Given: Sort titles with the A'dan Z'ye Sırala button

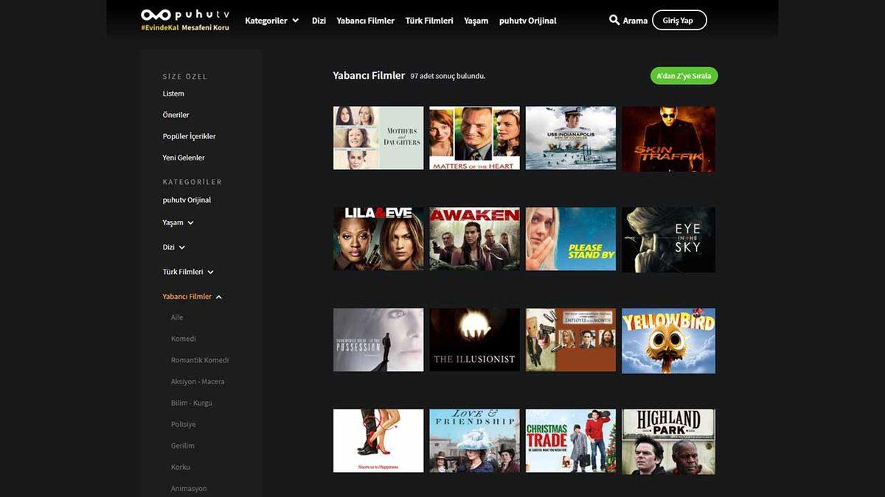Looking at the screenshot, I should pos(683,75).
